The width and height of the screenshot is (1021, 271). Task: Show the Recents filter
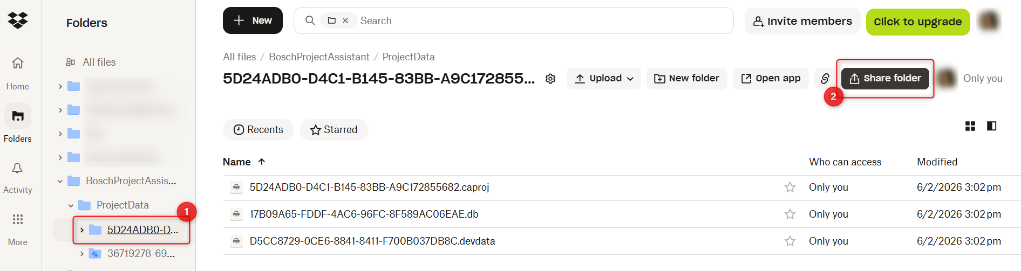pos(258,130)
